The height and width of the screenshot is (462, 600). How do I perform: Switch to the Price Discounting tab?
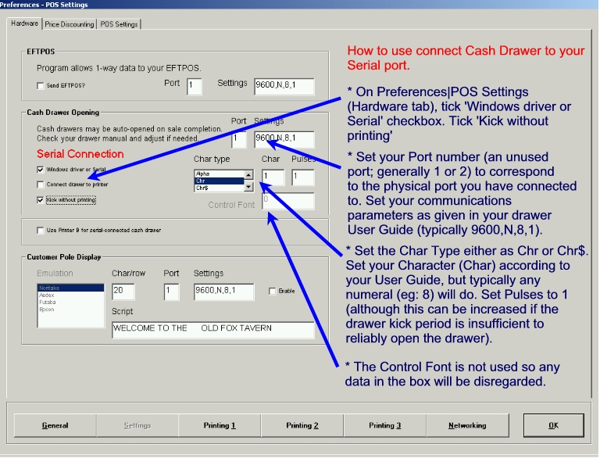tap(74, 24)
